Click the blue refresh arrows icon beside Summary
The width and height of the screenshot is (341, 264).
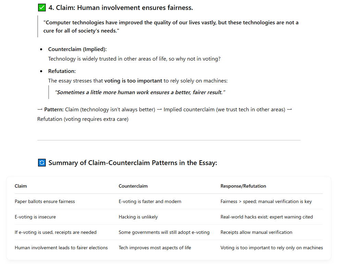pos(41,163)
